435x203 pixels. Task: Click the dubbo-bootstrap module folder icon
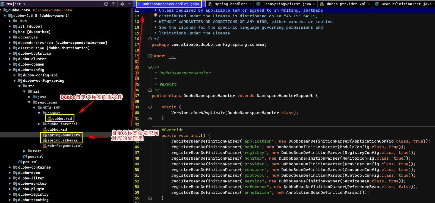[x=15, y=53]
